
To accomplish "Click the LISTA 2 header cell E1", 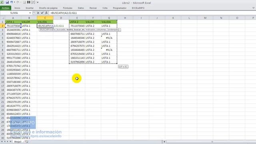I will point(77,22).
